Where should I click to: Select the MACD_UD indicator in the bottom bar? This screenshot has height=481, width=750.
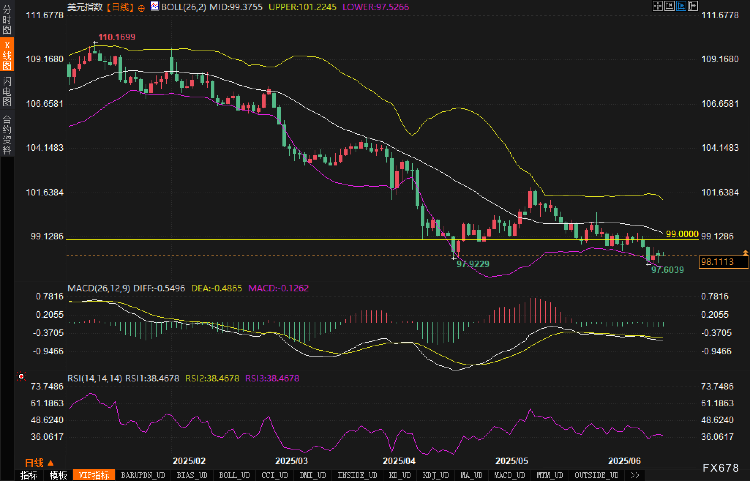coord(509,476)
